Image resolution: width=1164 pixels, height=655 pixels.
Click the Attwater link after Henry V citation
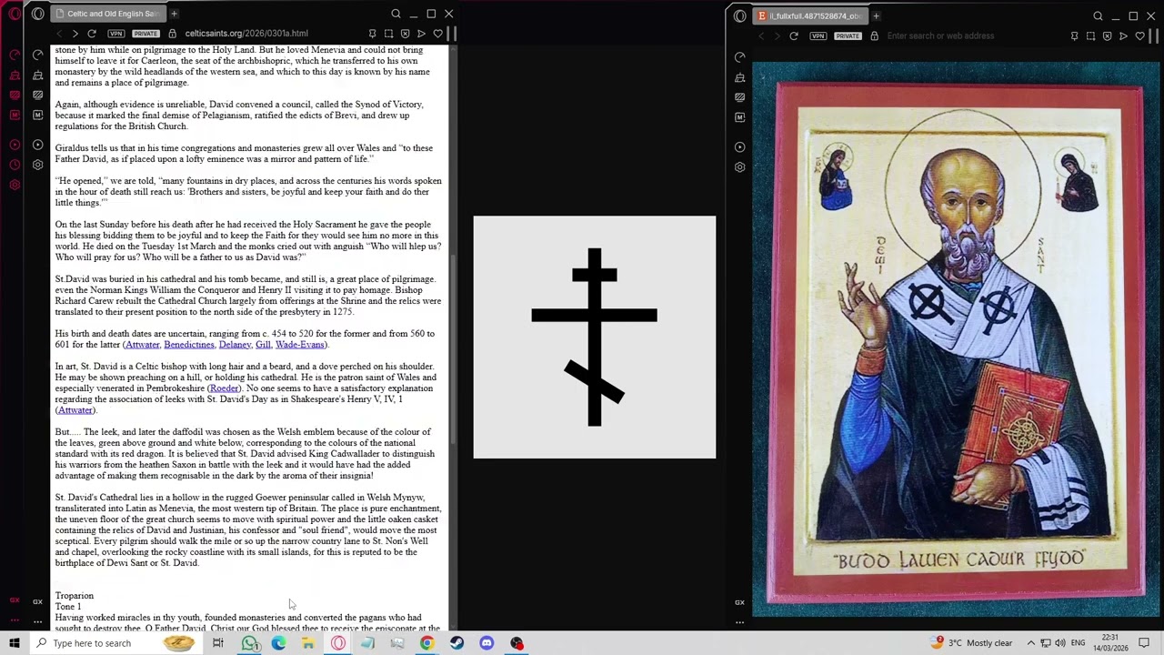[75, 410]
